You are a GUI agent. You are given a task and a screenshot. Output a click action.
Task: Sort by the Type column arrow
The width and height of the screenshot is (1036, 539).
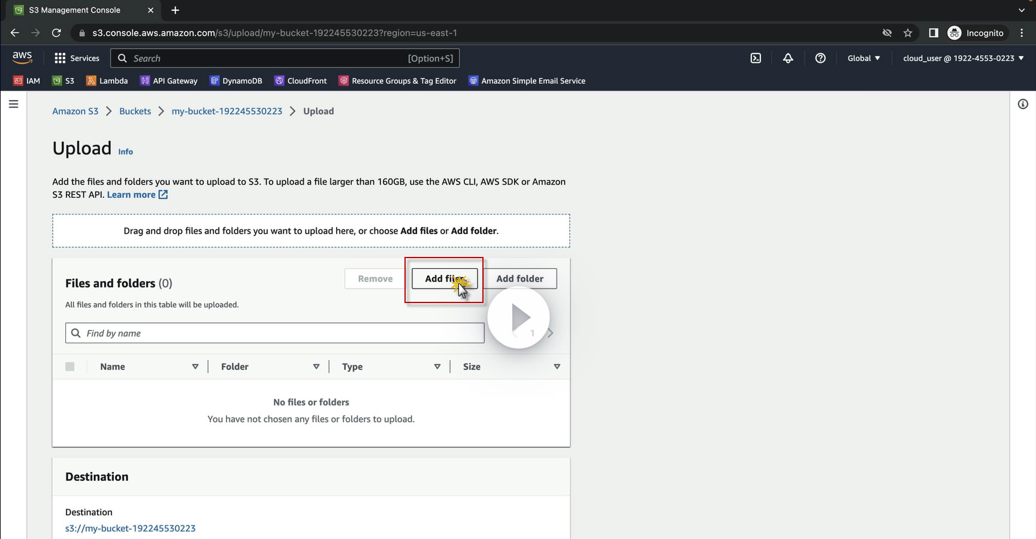pos(437,367)
